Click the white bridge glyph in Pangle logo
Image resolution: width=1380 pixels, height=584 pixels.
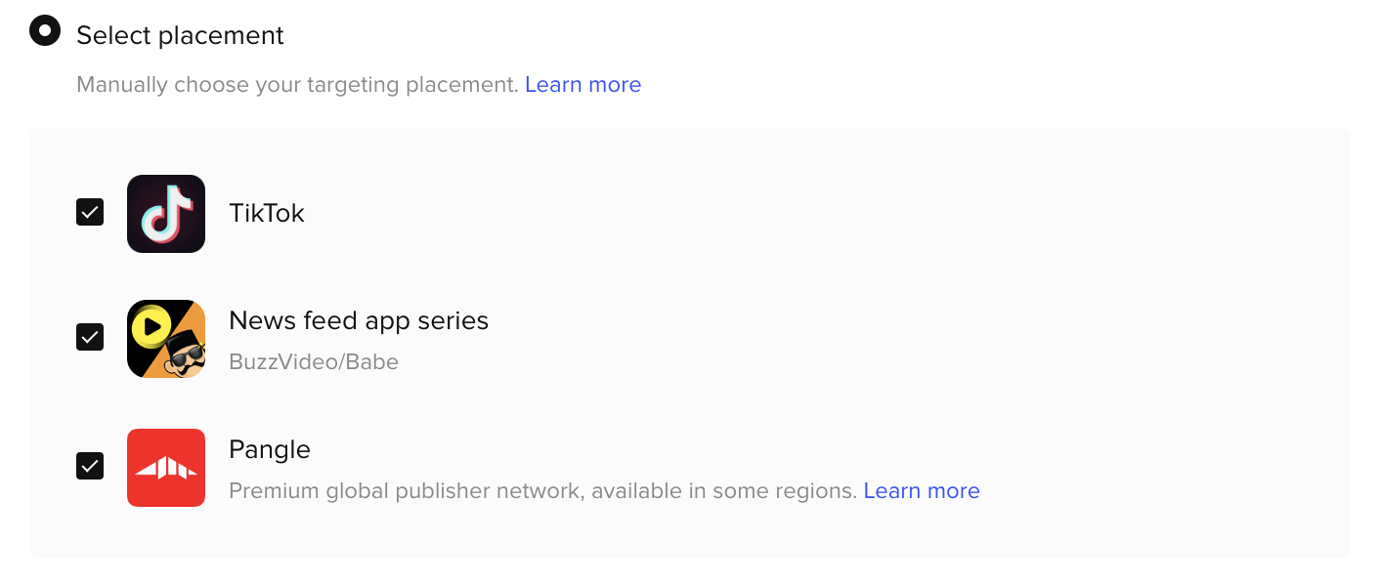166,468
